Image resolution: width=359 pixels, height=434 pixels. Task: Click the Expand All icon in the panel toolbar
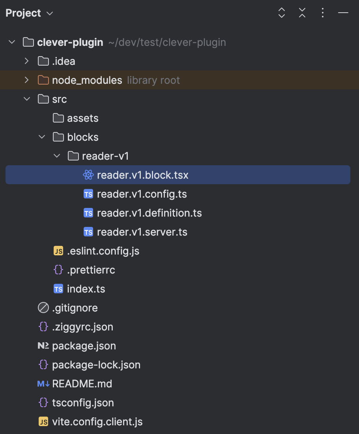point(281,13)
